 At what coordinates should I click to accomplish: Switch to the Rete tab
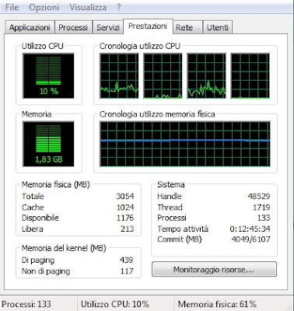click(x=187, y=27)
